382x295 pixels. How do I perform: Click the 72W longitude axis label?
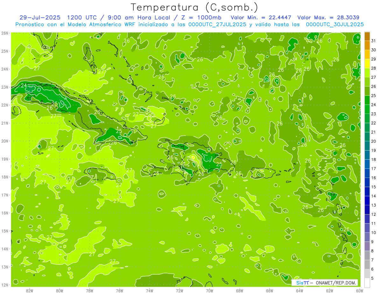(x=180, y=291)
